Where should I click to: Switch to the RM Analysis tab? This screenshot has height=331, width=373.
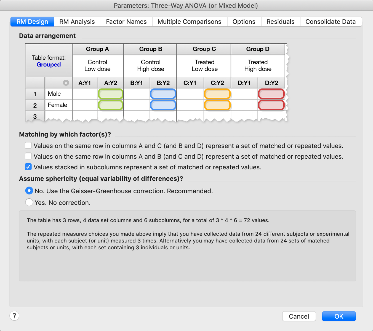tap(77, 22)
